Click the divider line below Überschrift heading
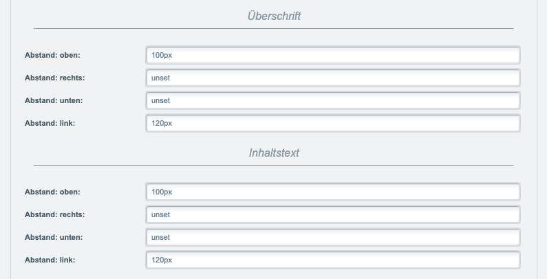Image resolution: width=547 pixels, height=279 pixels. (x=274, y=29)
